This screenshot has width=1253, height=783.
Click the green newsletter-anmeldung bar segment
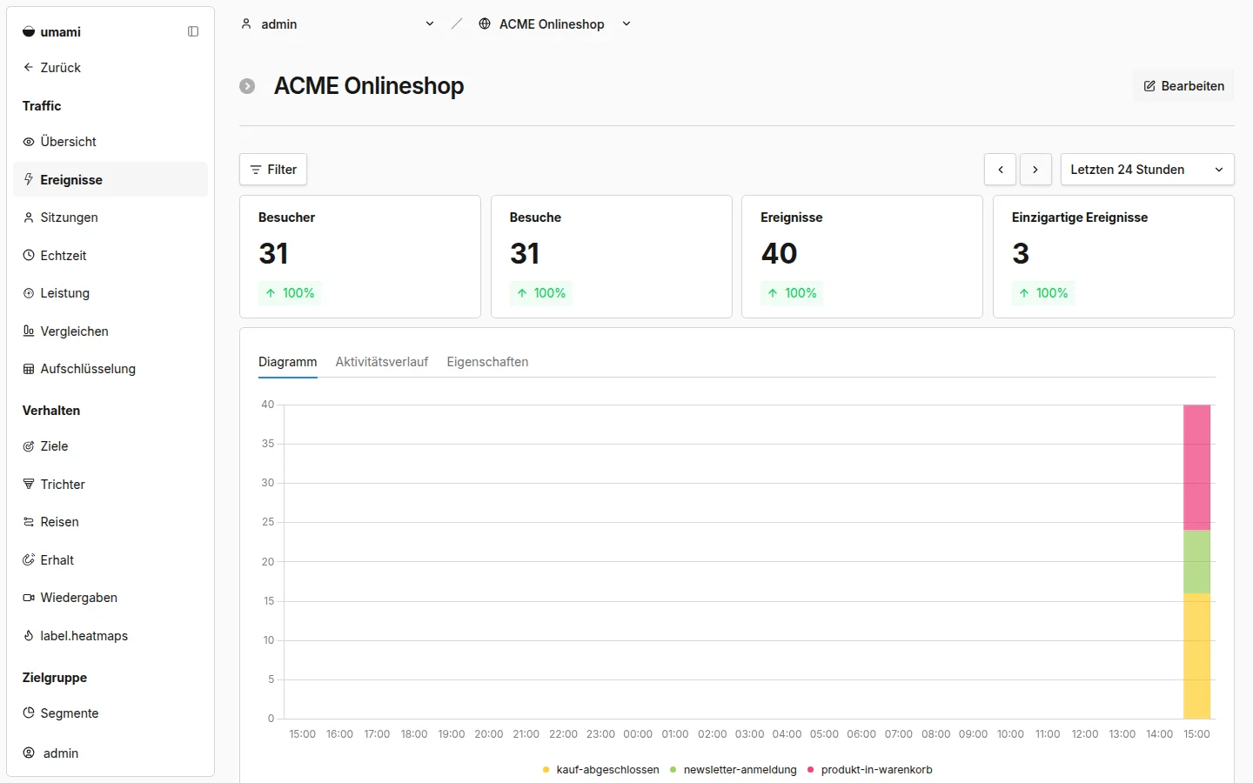click(1196, 561)
